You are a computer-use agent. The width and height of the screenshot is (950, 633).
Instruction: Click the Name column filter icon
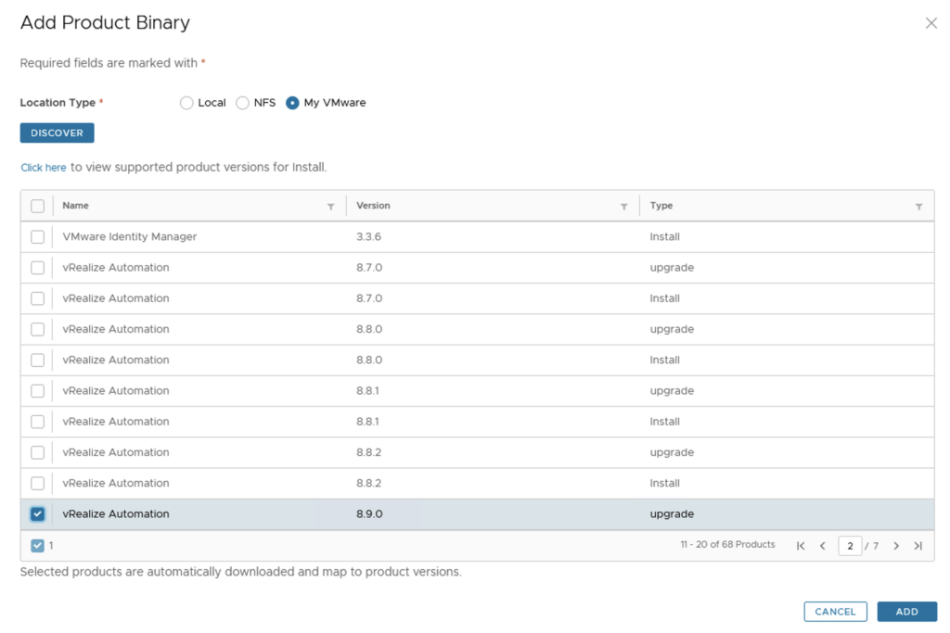pyautogui.click(x=330, y=207)
